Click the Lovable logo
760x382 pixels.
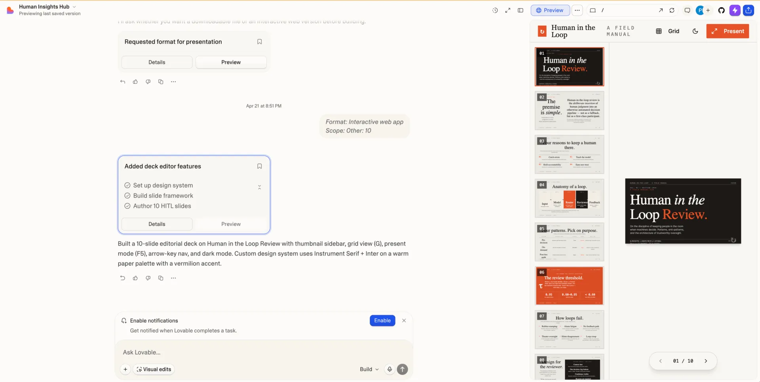10,10
